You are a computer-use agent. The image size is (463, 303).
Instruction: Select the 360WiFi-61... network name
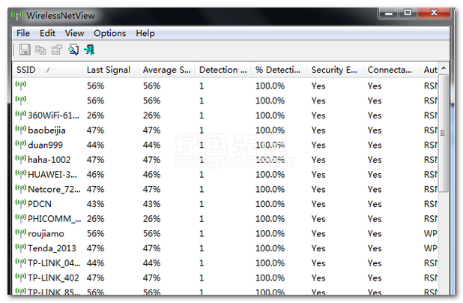pyautogui.click(x=53, y=115)
